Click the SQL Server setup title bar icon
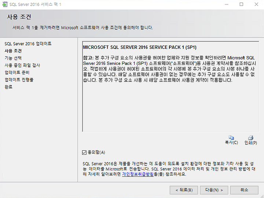264x198 pixels. [x=5, y=4]
